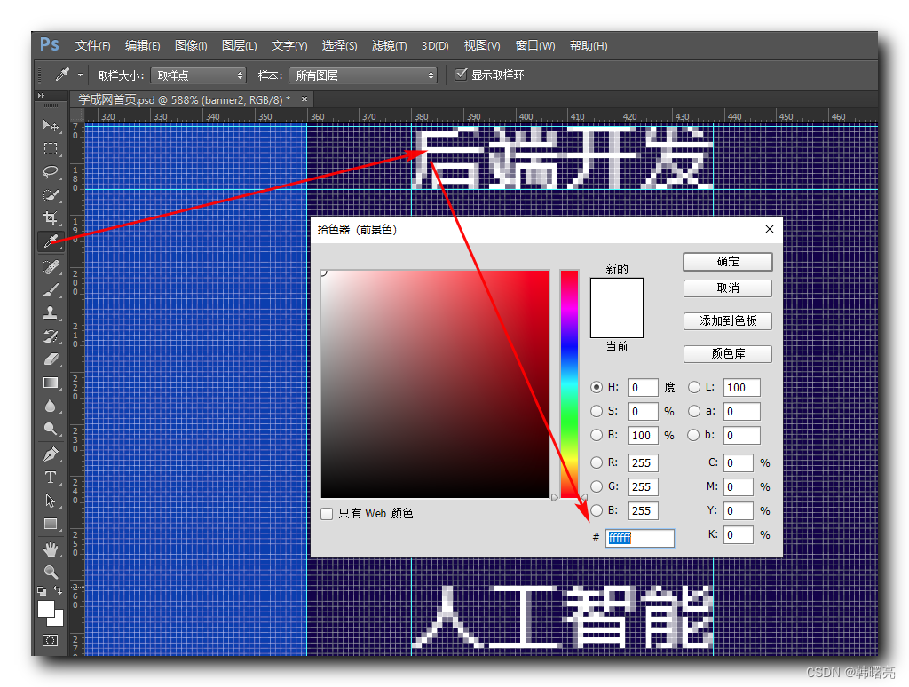The width and height of the screenshot is (909, 687).
Task: Click the hex color input field
Action: tap(640, 538)
